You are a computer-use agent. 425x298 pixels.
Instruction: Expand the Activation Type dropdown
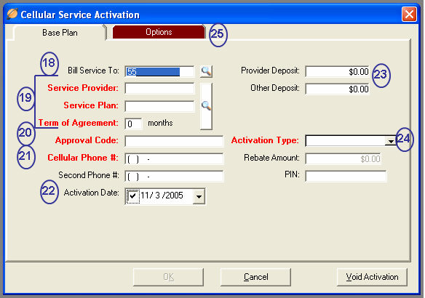pos(391,141)
